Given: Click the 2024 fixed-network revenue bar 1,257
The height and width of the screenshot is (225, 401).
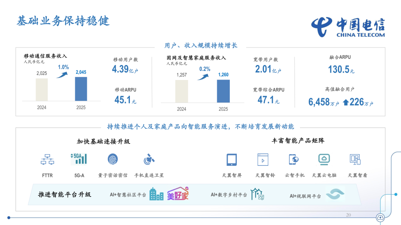Looking at the screenshot, I should (x=182, y=91).
